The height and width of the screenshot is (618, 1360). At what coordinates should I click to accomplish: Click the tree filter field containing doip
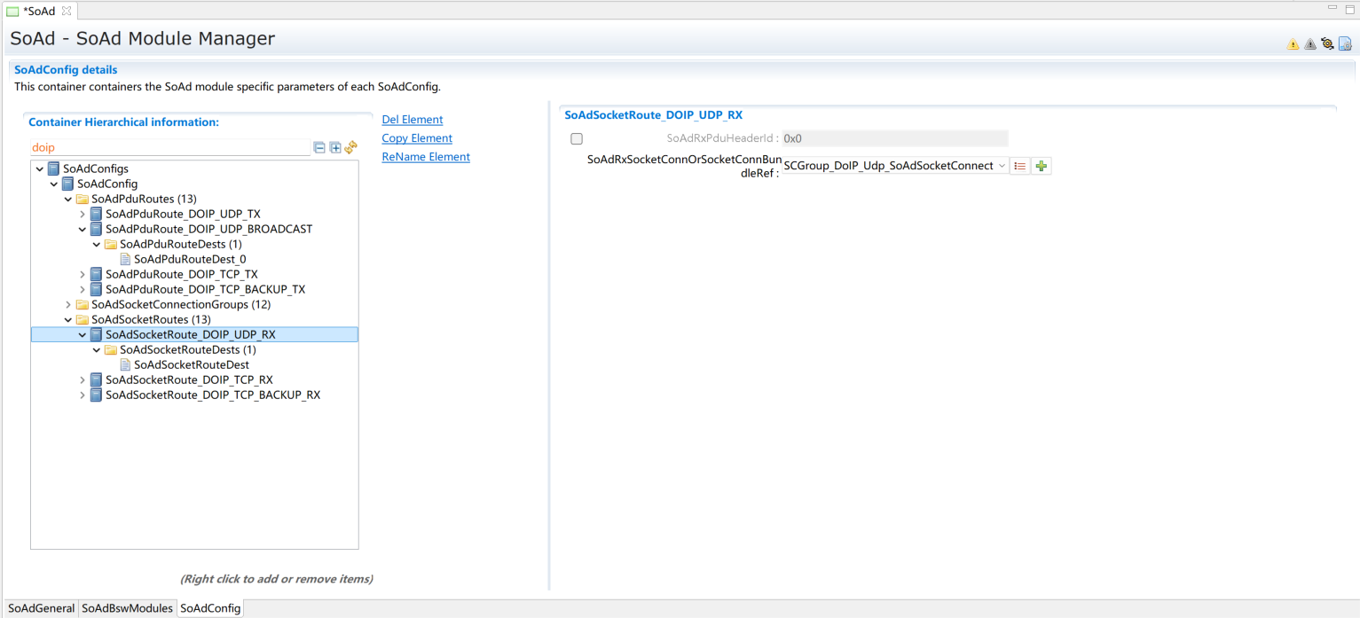169,148
